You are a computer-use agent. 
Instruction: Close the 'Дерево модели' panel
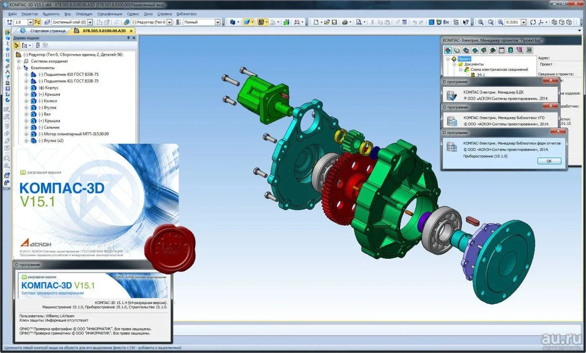tap(134, 38)
